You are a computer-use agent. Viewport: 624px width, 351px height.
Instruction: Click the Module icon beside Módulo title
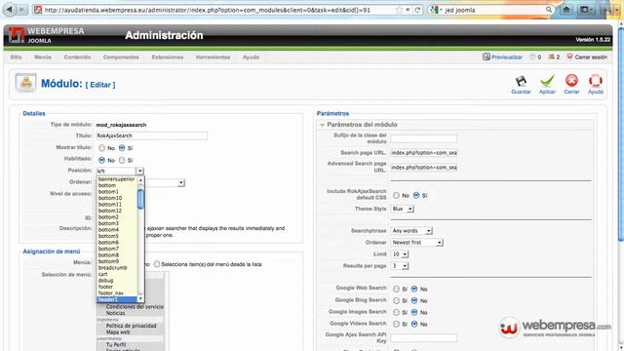[26, 83]
